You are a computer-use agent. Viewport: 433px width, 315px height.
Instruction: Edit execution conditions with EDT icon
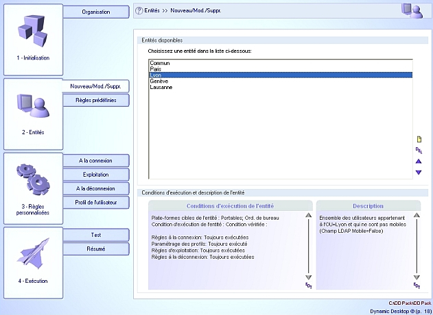tap(309, 286)
